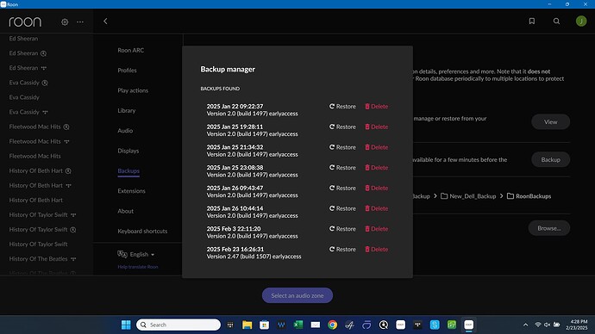Restore the 2025 Jan 26 09:43:47 backup
Screen dimensions: 595x334
(342, 189)
